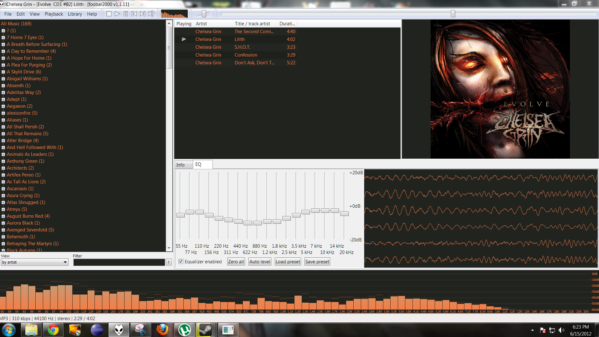Click the Duration column header
The height and width of the screenshot is (337, 599).
pyautogui.click(x=287, y=24)
